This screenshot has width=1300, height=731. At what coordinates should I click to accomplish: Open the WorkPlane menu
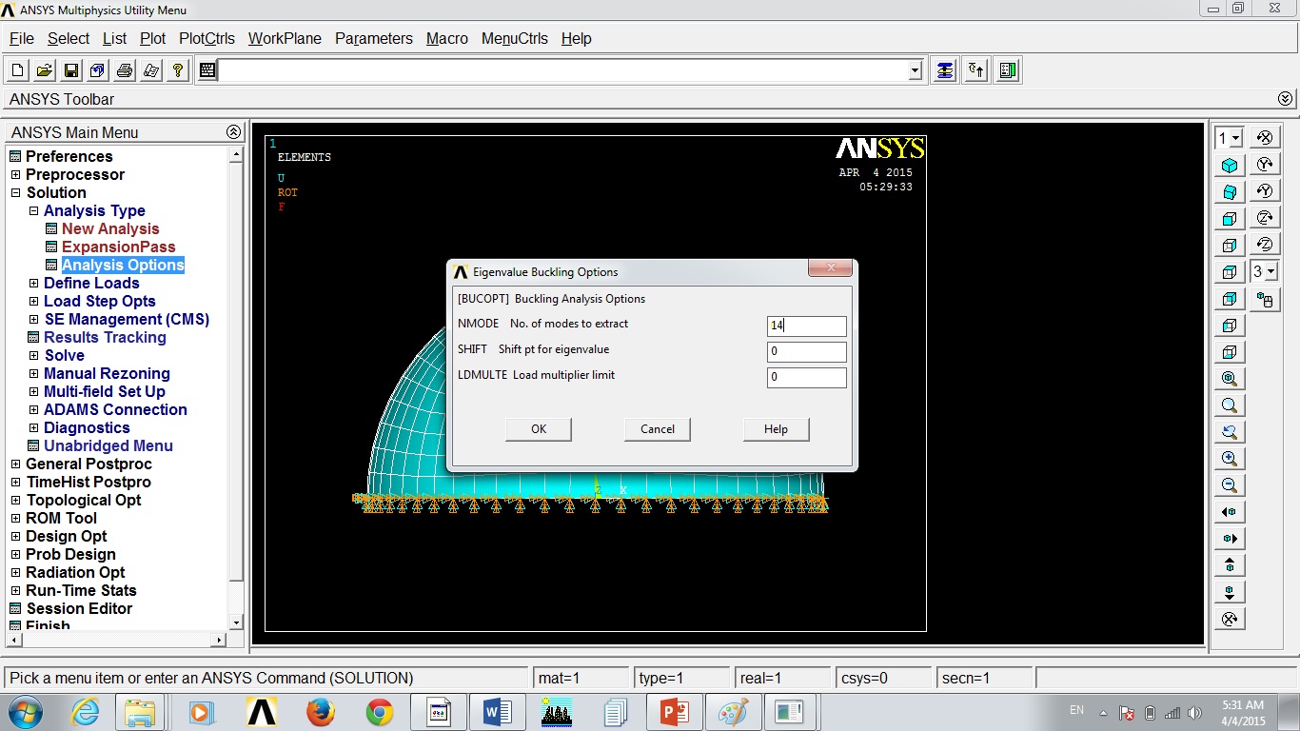[285, 39]
